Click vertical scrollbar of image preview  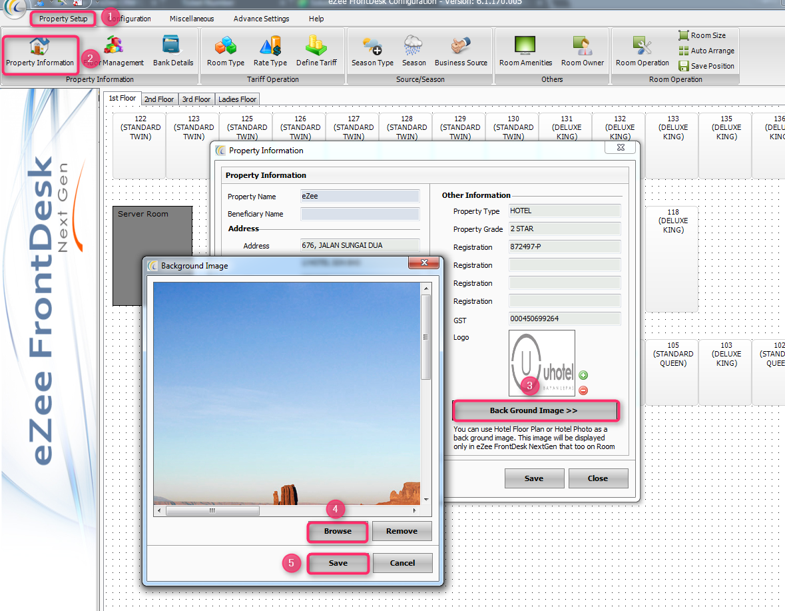pyautogui.click(x=426, y=337)
